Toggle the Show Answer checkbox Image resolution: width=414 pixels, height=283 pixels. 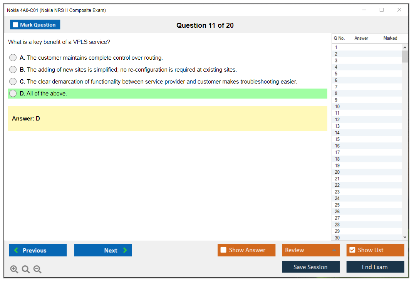coord(224,250)
